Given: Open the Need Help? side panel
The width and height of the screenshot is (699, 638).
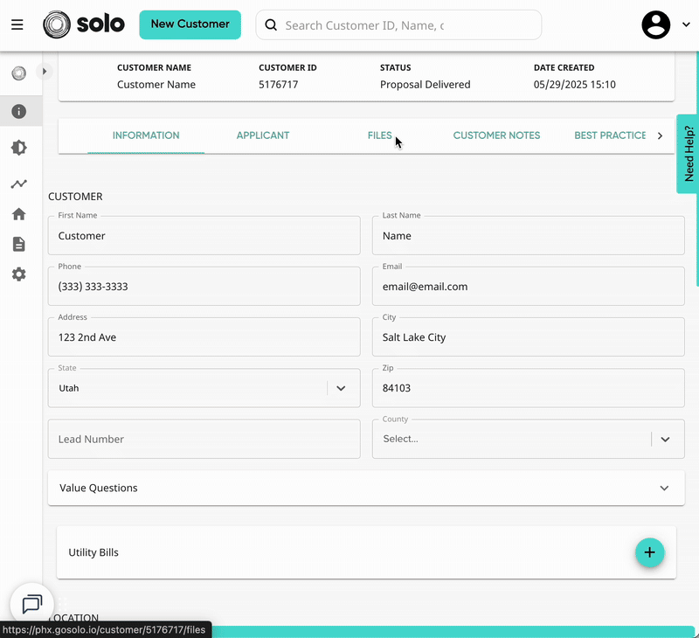Looking at the screenshot, I should 689,154.
